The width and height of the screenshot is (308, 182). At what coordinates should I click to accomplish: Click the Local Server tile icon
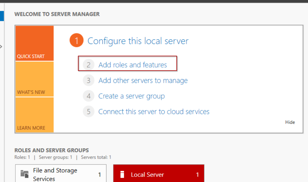122,174
